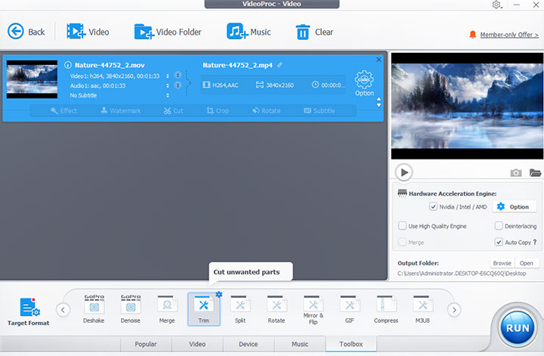
Task: Browse for an output folder
Action: click(502, 263)
